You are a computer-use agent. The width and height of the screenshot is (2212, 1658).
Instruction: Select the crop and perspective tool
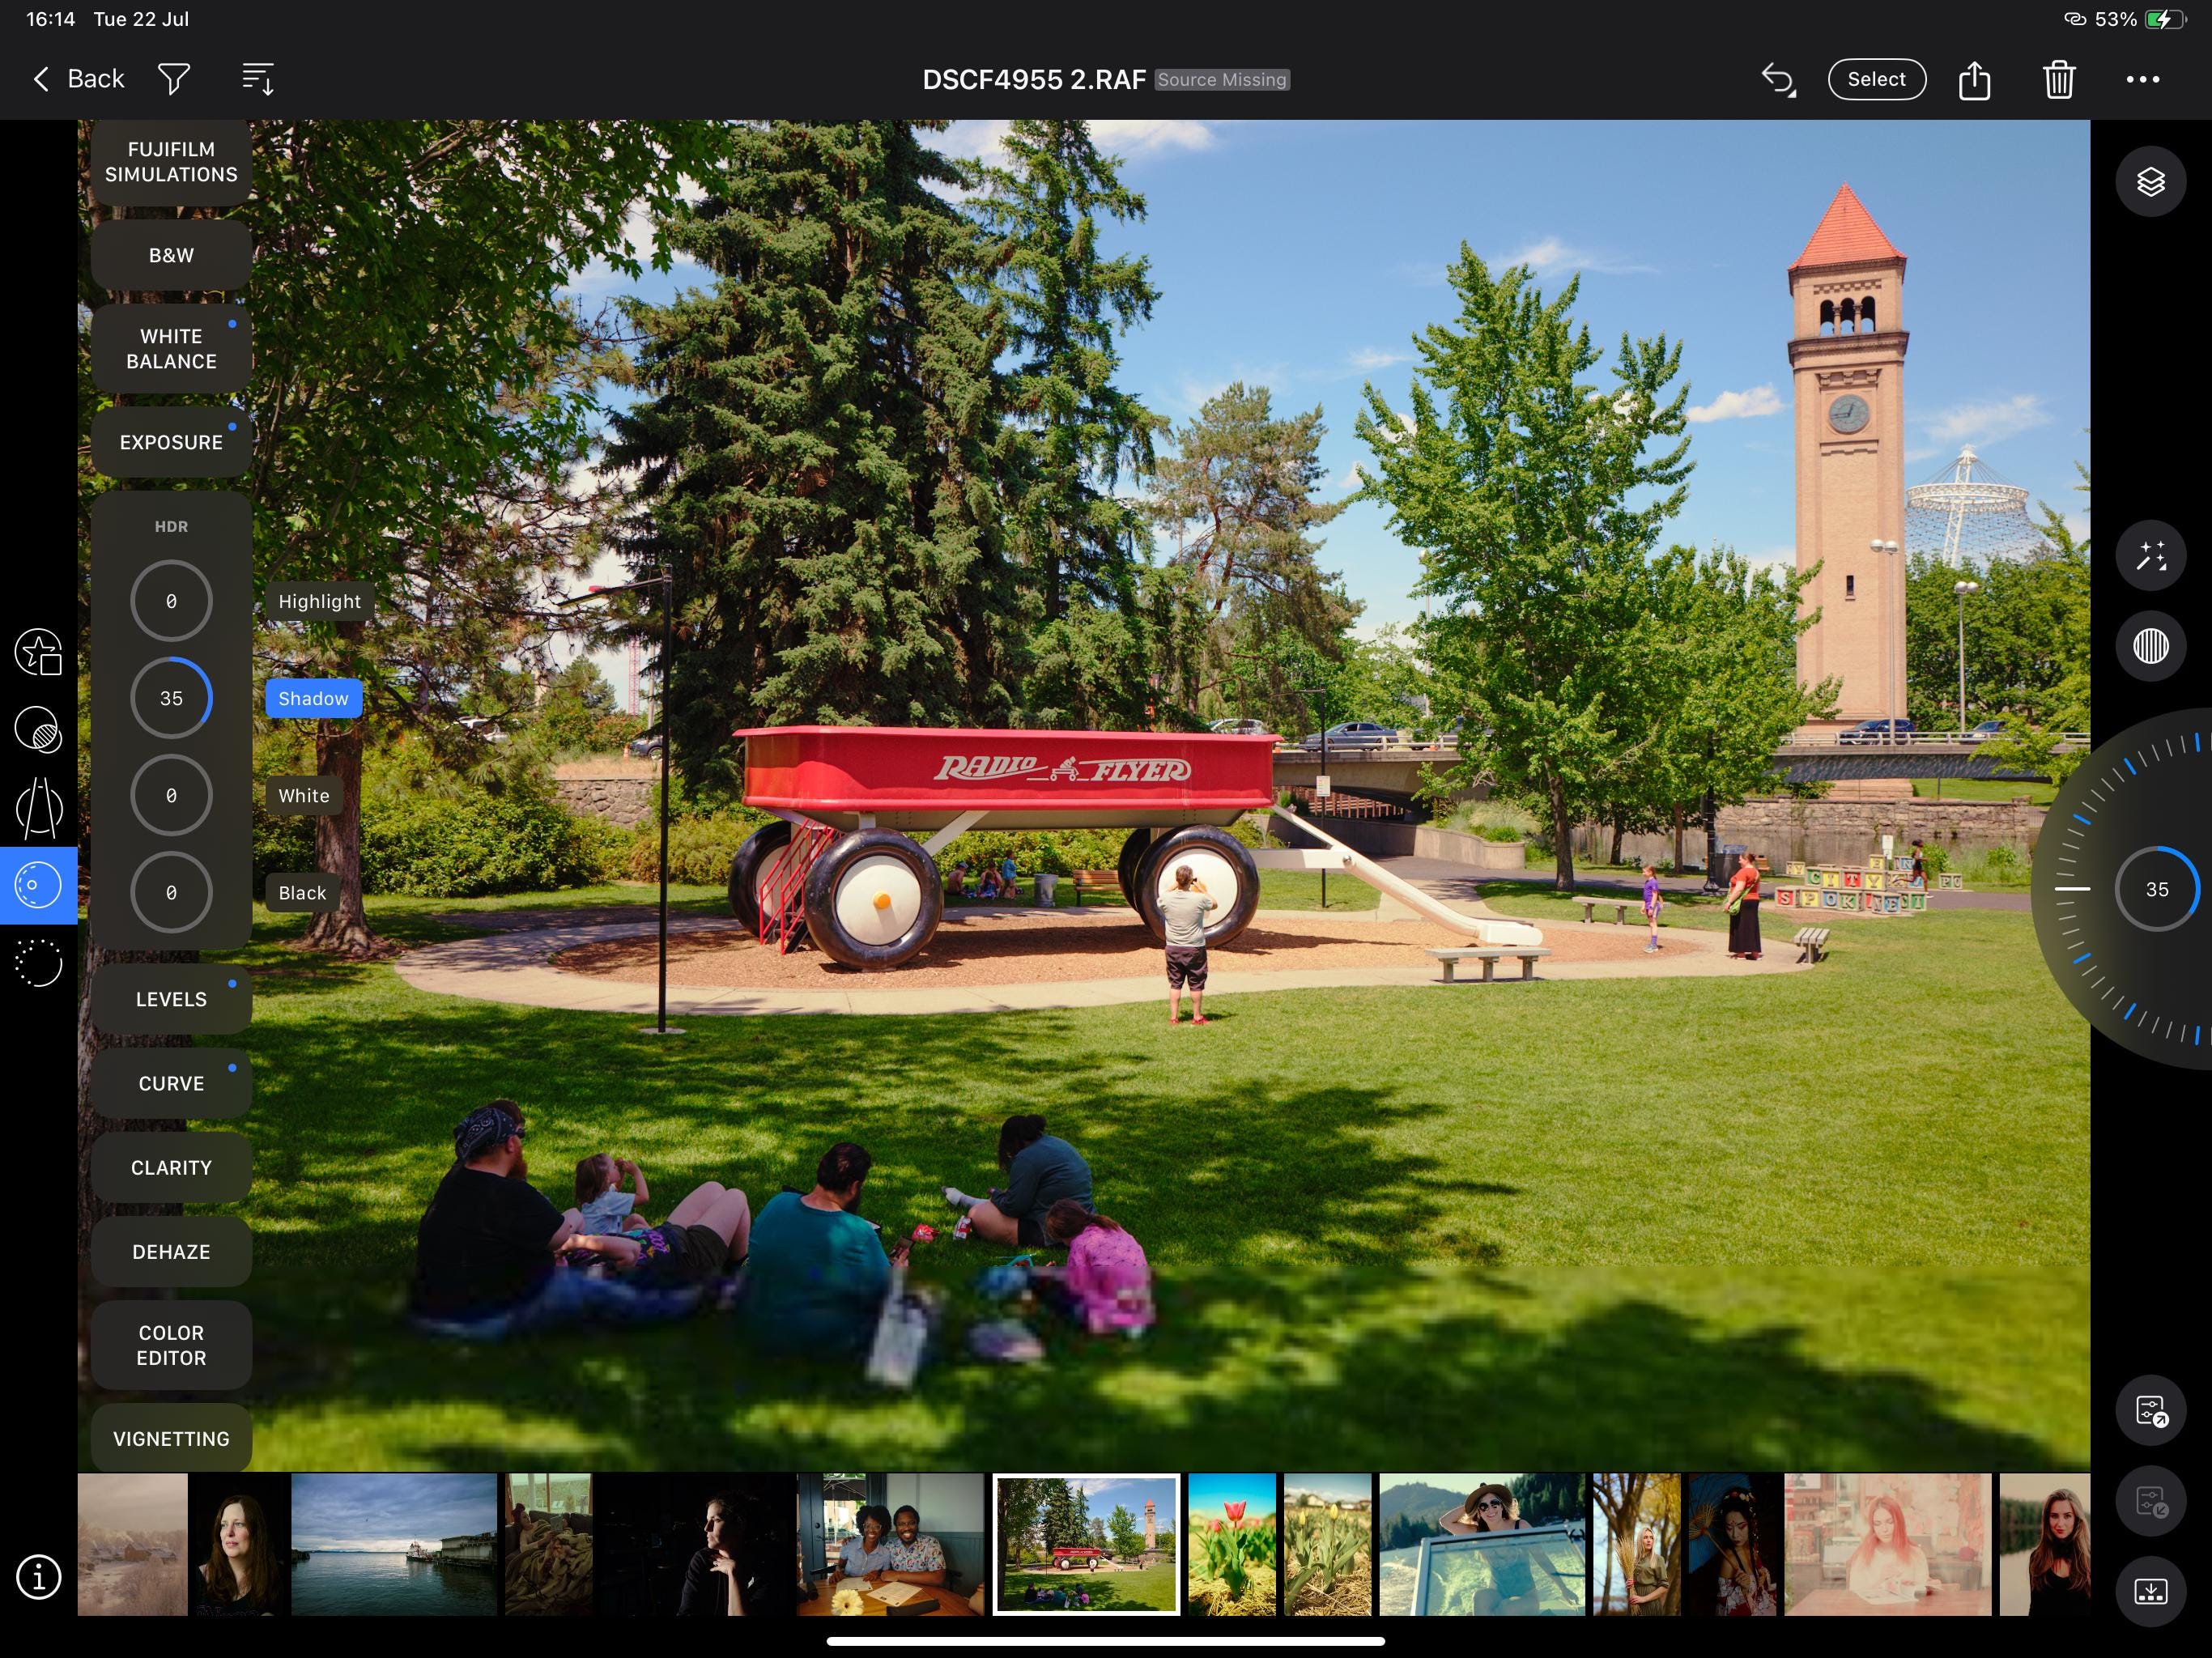point(38,808)
